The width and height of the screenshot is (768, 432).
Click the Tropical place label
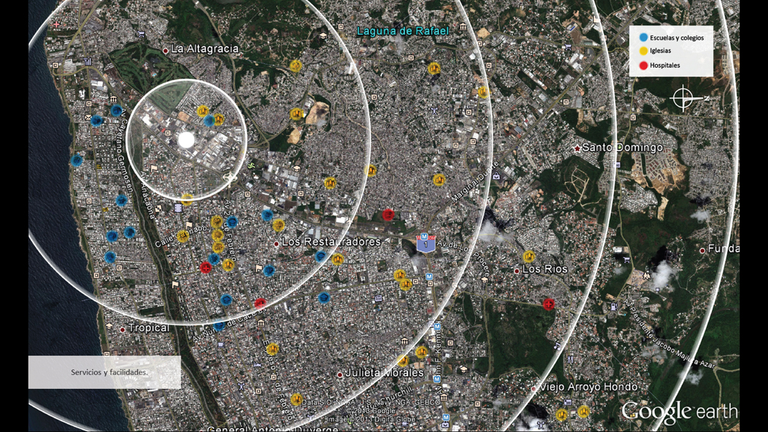[149, 328]
